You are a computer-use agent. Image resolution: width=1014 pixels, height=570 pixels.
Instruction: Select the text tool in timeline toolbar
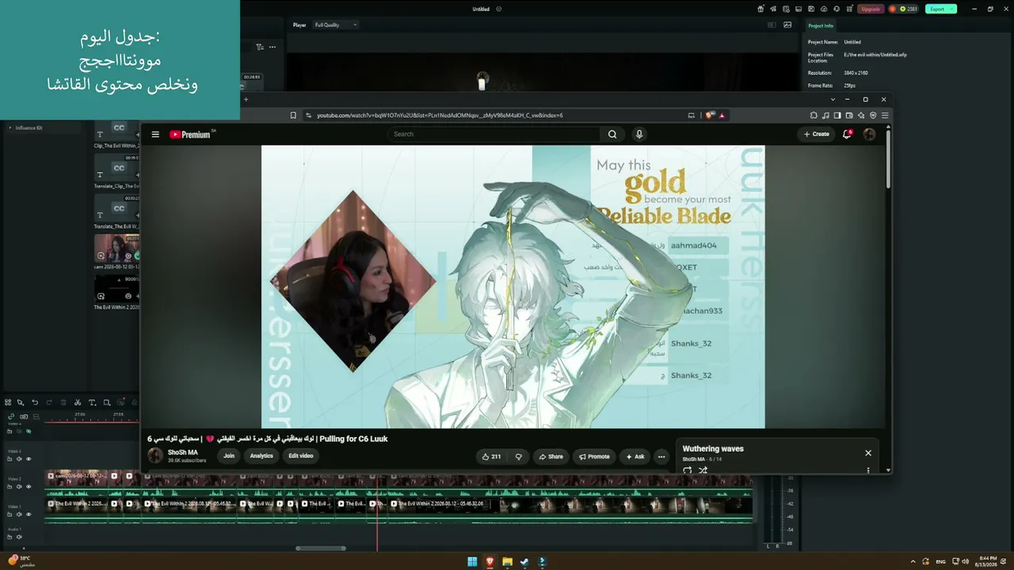coord(92,403)
